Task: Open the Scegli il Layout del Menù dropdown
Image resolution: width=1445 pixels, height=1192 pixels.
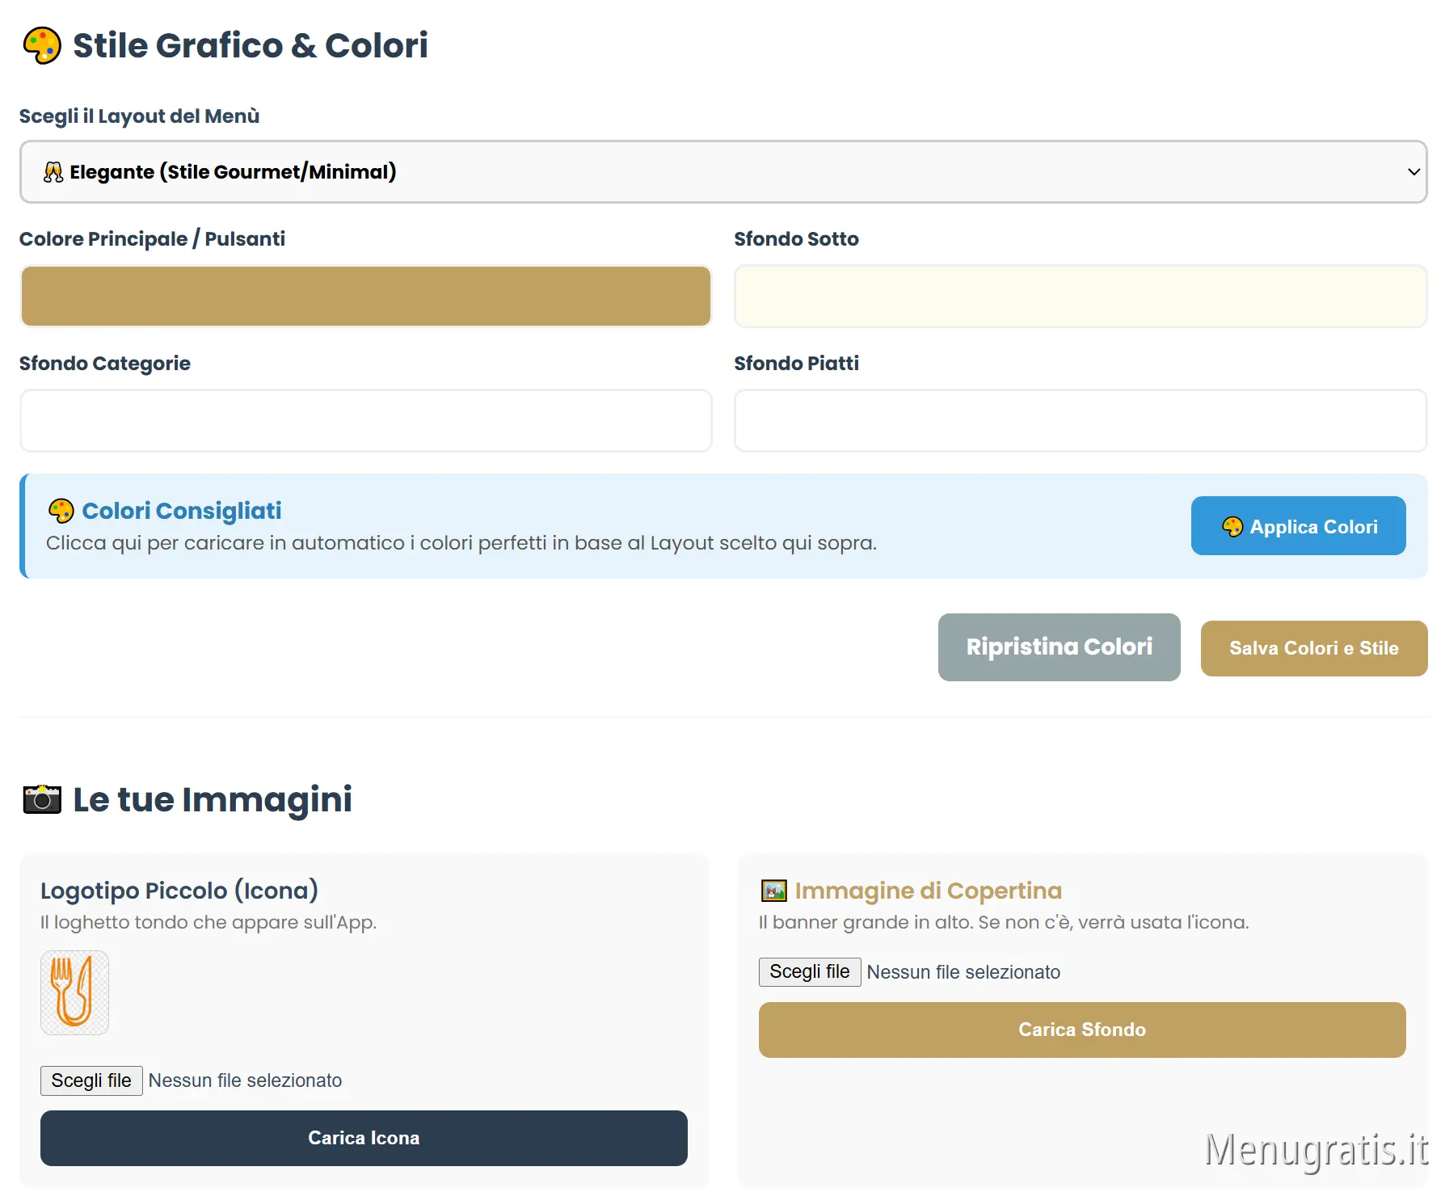Action: point(722,172)
